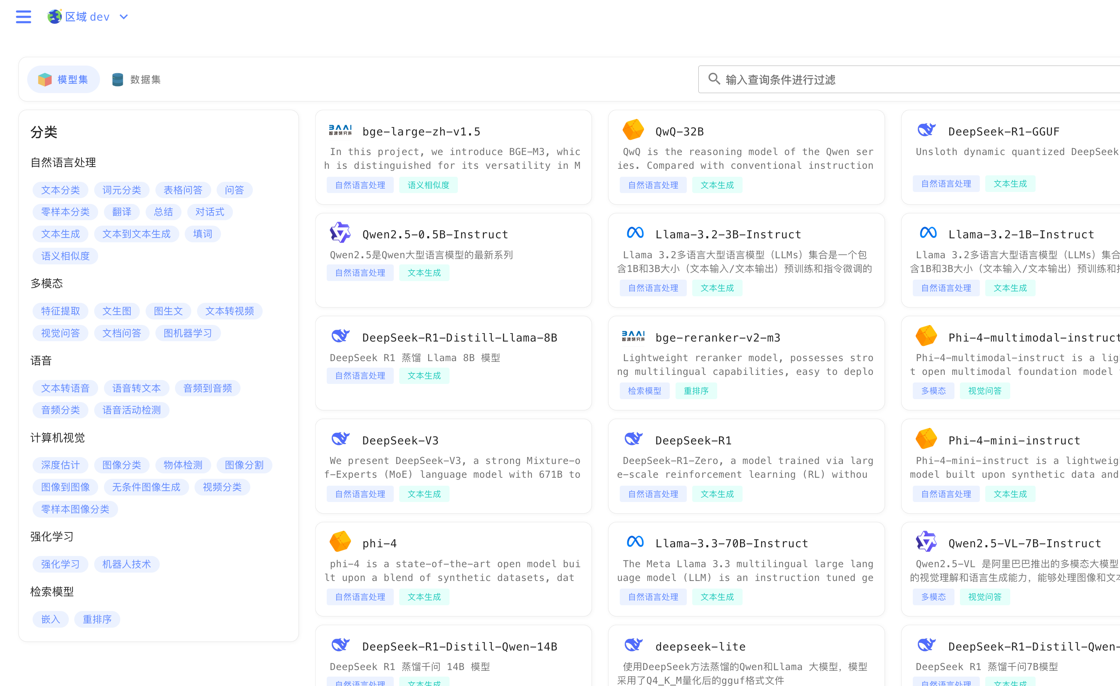Click the globe region icon

(x=55, y=17)
